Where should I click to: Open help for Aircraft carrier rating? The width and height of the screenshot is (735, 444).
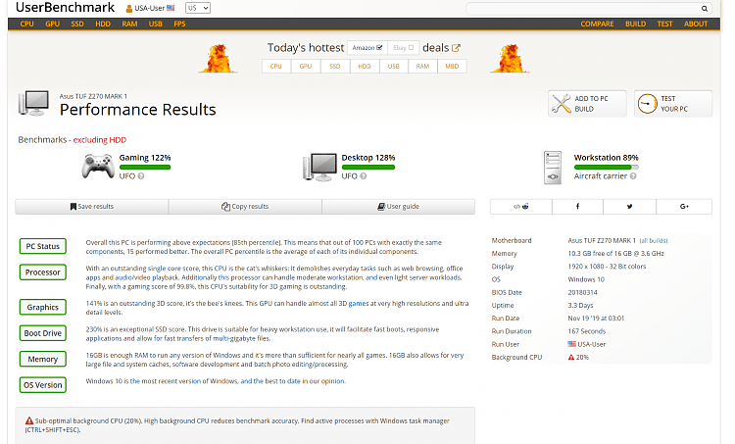(633, 176)
